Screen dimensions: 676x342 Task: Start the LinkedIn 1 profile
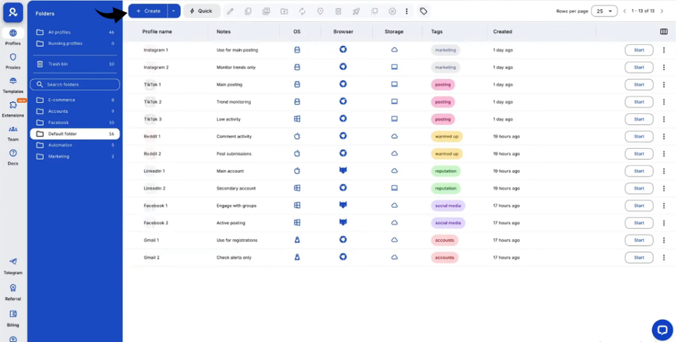click(x=639, y=171)
